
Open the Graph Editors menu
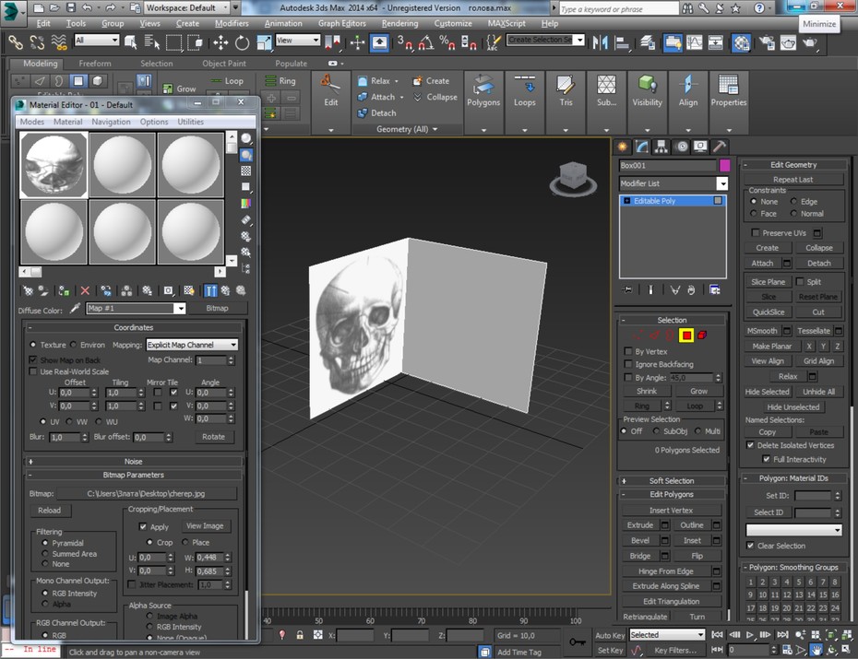point(342,23)
